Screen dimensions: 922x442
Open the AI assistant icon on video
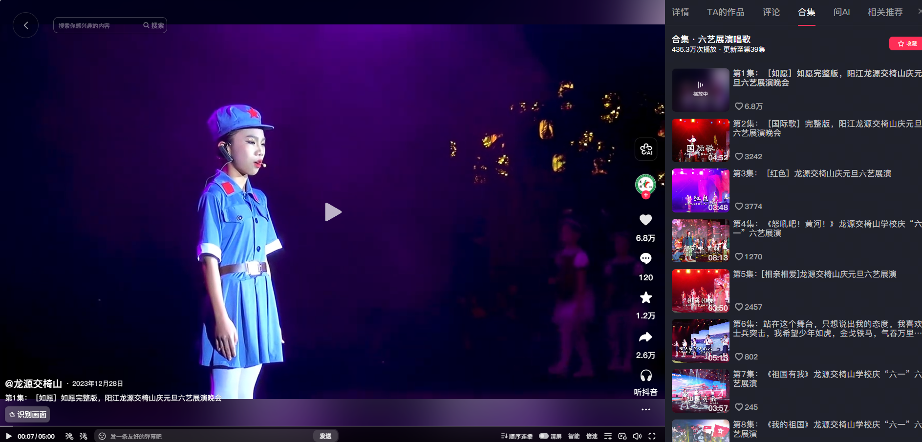click(646, 149)
